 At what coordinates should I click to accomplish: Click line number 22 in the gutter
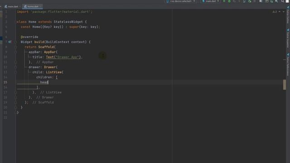coord(5,118)
